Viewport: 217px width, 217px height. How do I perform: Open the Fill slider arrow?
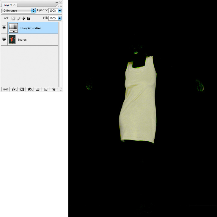tap(60, 18)
